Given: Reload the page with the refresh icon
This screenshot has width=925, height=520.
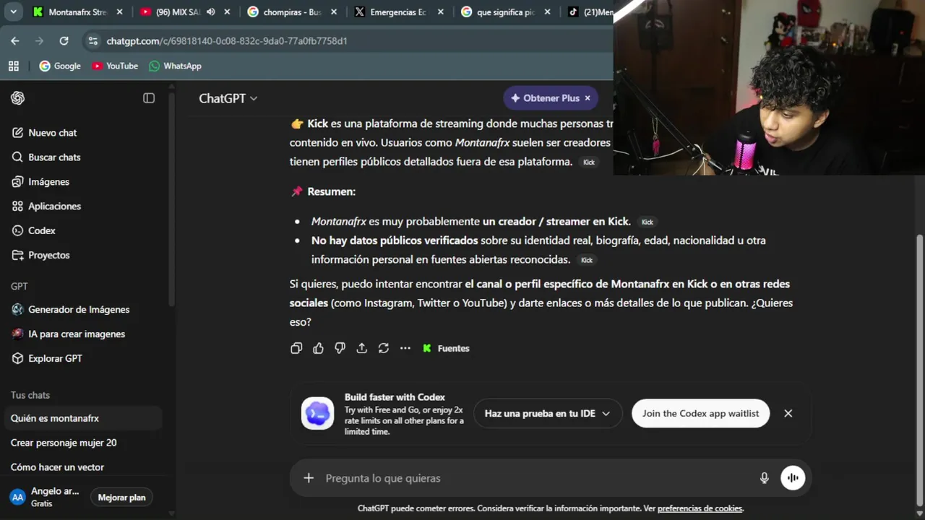Looking at the screenshot, I should [x=64, y=41].
